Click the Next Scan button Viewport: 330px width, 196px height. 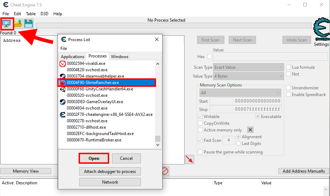pos(242,40)
